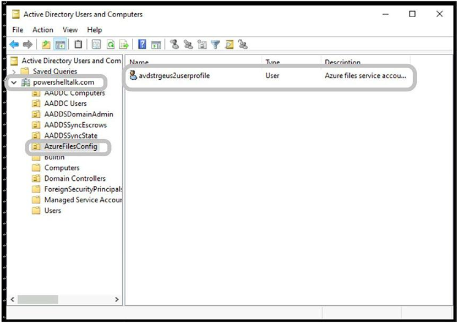Viewport: 459px width, 324px height.
Task: Expand the Saved Queries node
Action: click(14, 72)
